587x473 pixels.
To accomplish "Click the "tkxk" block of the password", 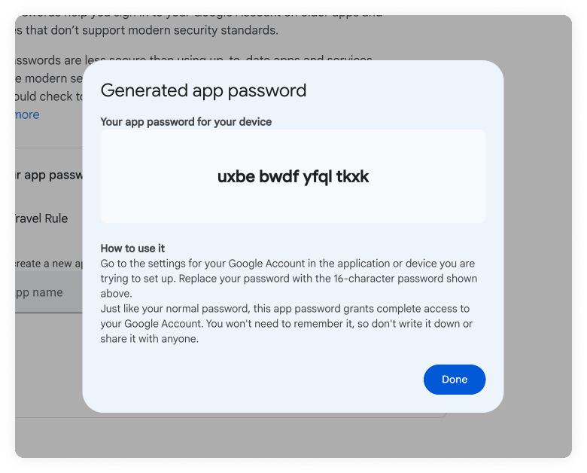I will coord(352,177).
